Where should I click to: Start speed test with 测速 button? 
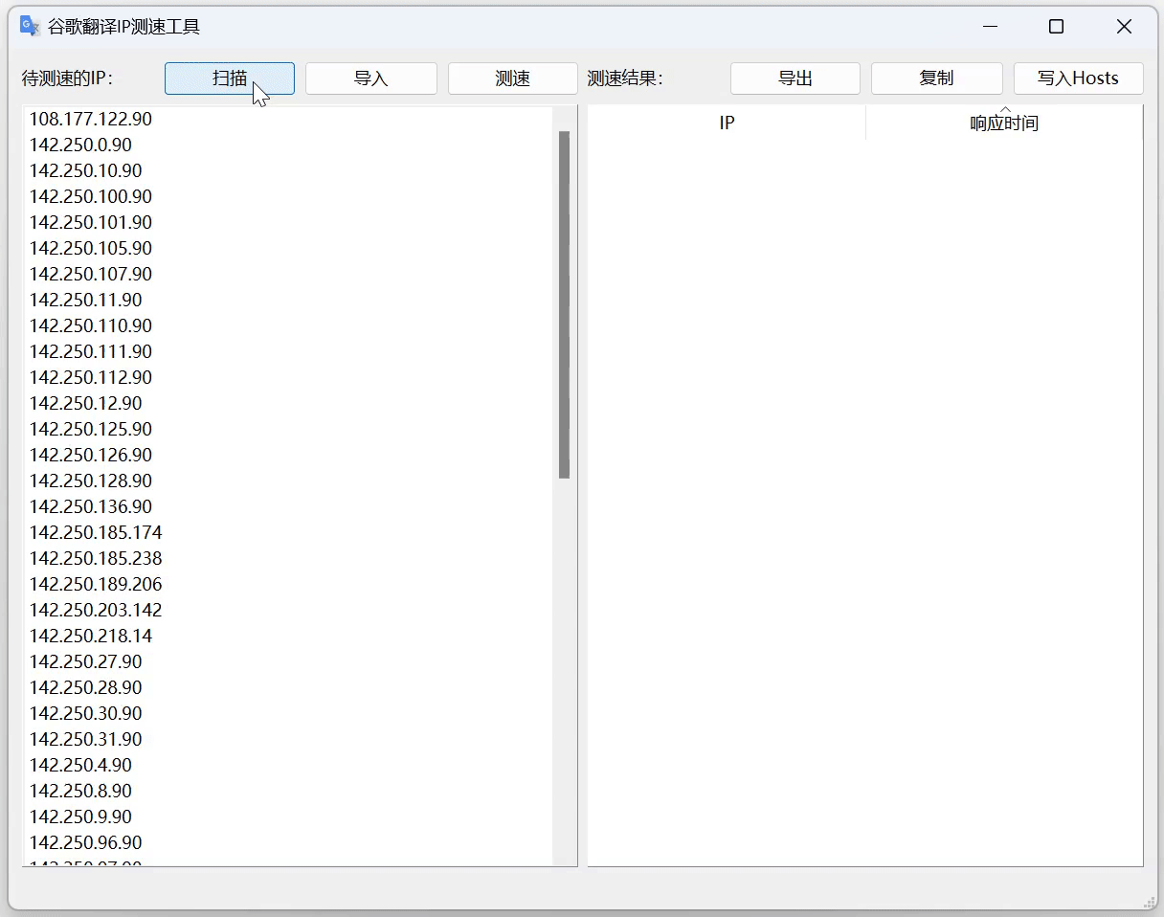(x=513, y=78)
